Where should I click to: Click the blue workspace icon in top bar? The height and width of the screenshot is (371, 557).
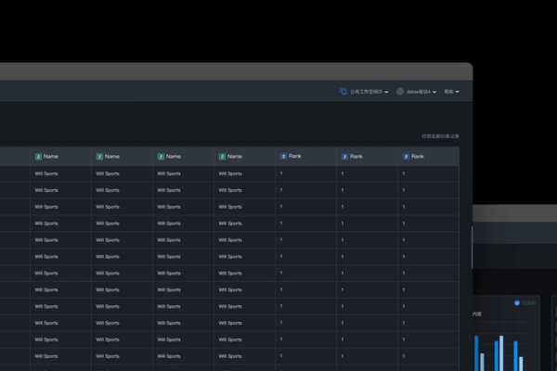(343, 92)
